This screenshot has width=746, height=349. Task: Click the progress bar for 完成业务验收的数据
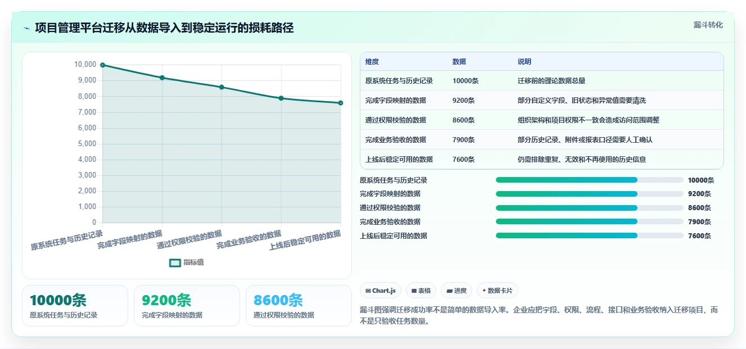(x=590, y=221)
